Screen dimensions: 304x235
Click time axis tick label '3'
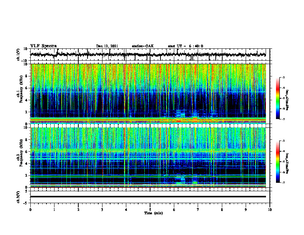tap(102, 210)
